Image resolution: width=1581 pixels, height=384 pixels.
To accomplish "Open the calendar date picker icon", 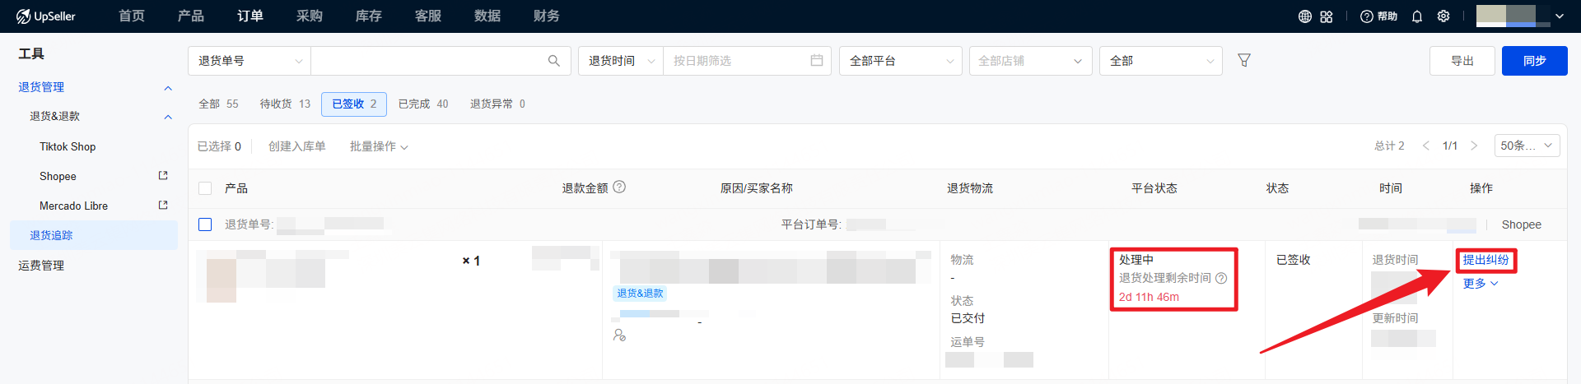I will (x=816, y=61).
